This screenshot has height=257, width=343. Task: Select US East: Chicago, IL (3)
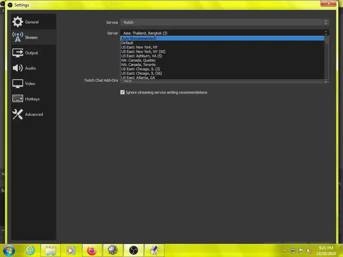pos(222,69)
